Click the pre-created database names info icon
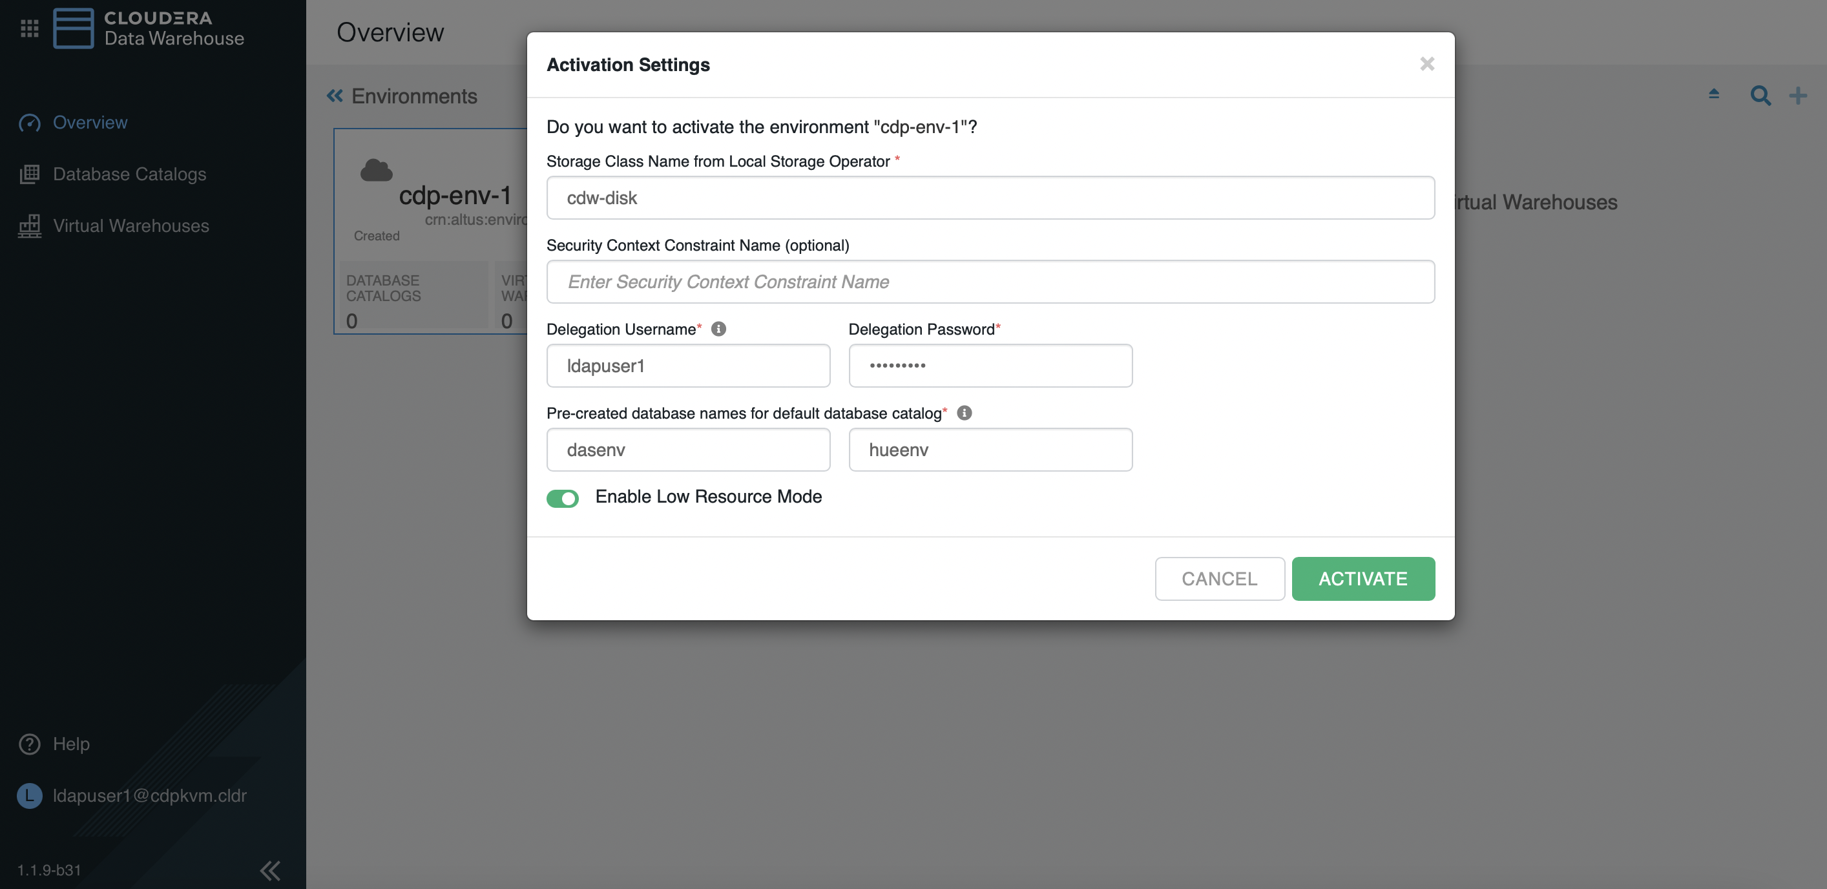Image resolution: width=1827 pixels, height=889 pixels. tap(964, 413)
